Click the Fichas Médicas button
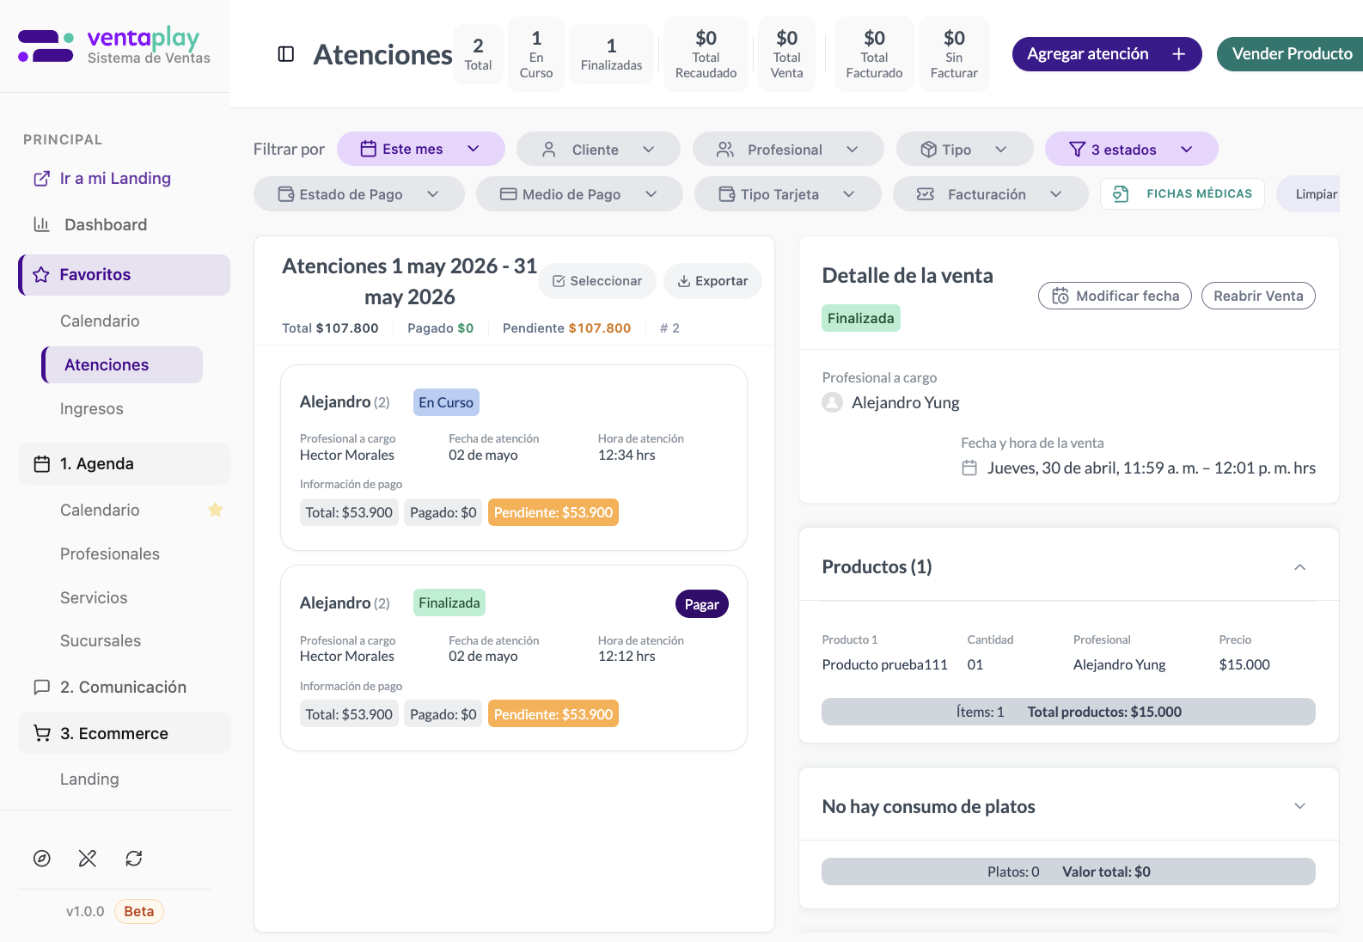This screenshot has width=1363, height=942. [x=1183, y=194]
